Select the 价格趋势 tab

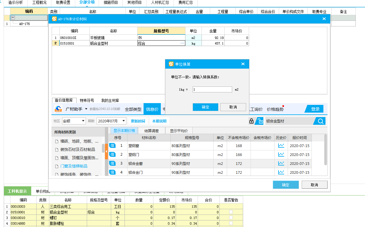click(275, 109)
